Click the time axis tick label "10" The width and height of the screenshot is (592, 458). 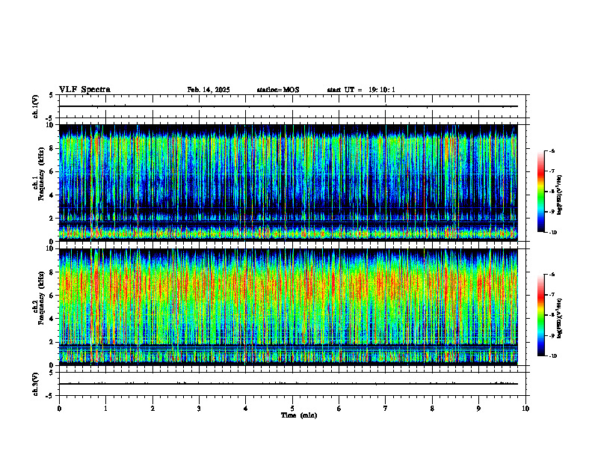click(x=525, y=409)
